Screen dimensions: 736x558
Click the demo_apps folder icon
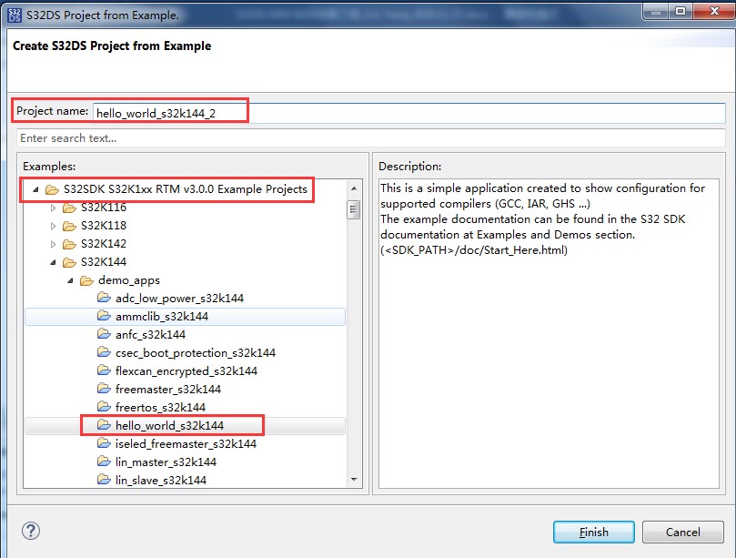pyautogui.click(x=86, y=280)
